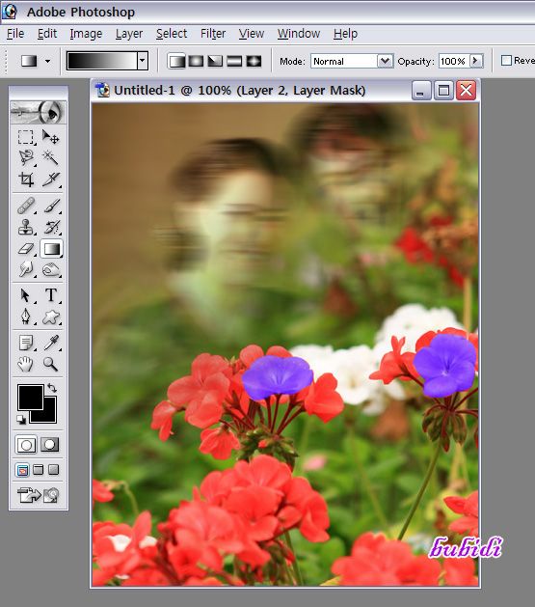Select the Polygonal Lasso tool
535x607 pixels.
pyautogui.click(x=26, y=157)
